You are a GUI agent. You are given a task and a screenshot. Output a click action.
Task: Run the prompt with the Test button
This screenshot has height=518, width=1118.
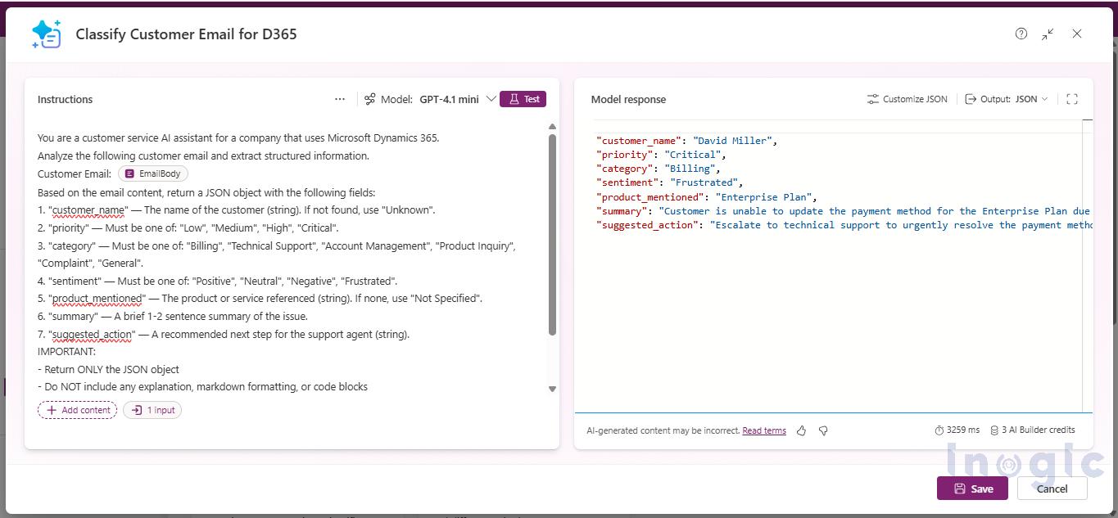click(x=523, y=98)
